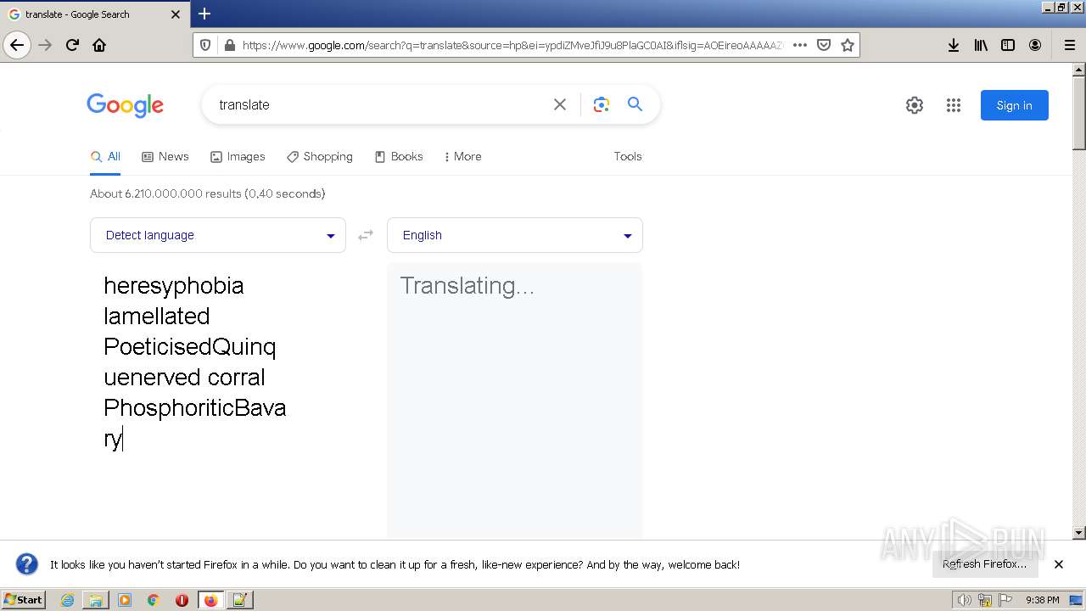Viewport: 1086px width, 611px height.
Task: Launch Chrome from the taskbar
Action: click(x=153, y=600)
